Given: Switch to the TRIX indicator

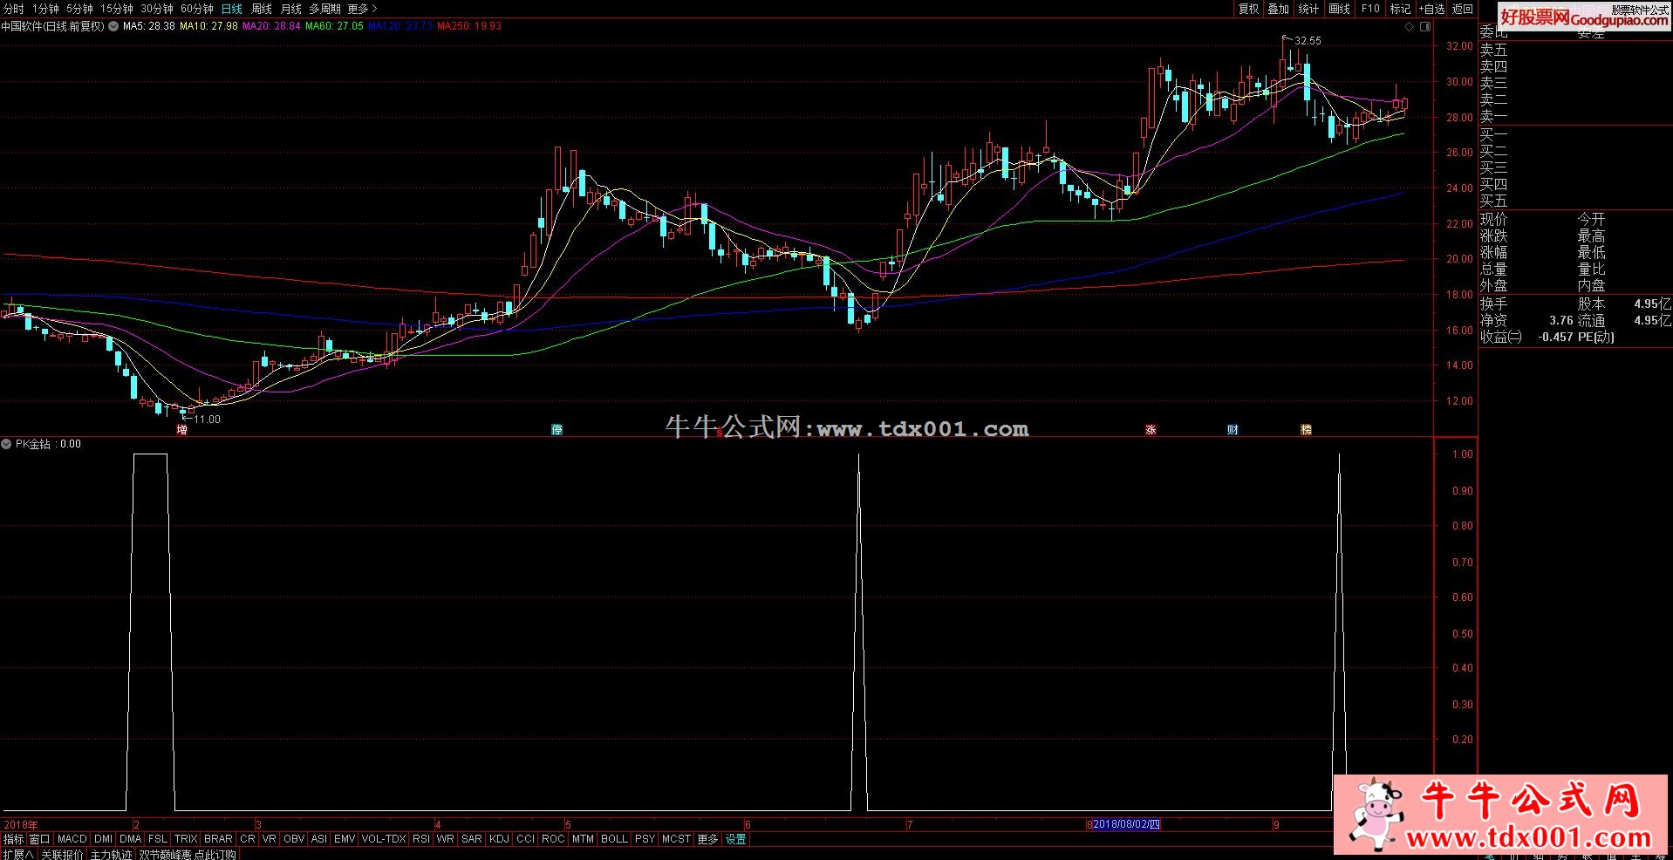Looking at the screenshot, I should pyautogui.click(x=186, y=839).
